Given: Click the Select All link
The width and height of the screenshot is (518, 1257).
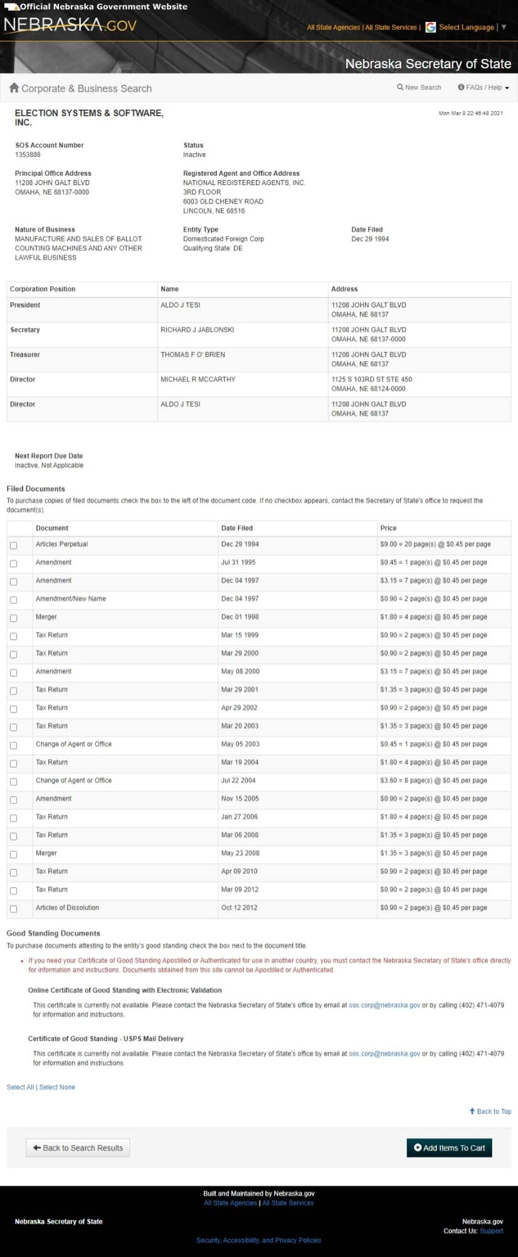Looking at the screenshot, I should [x=20, y=1086].
